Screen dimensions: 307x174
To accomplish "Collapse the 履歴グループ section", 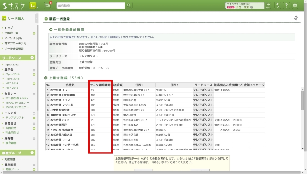I will (32, 153).
